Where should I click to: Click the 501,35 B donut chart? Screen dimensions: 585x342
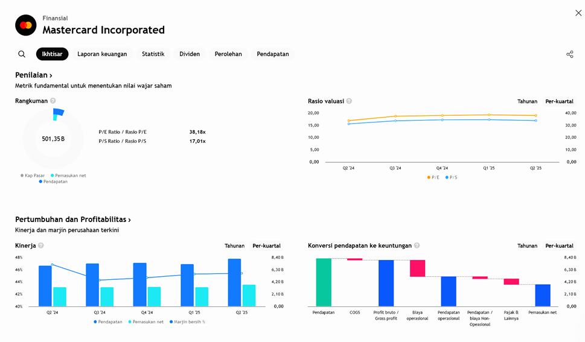pos(53,139)
